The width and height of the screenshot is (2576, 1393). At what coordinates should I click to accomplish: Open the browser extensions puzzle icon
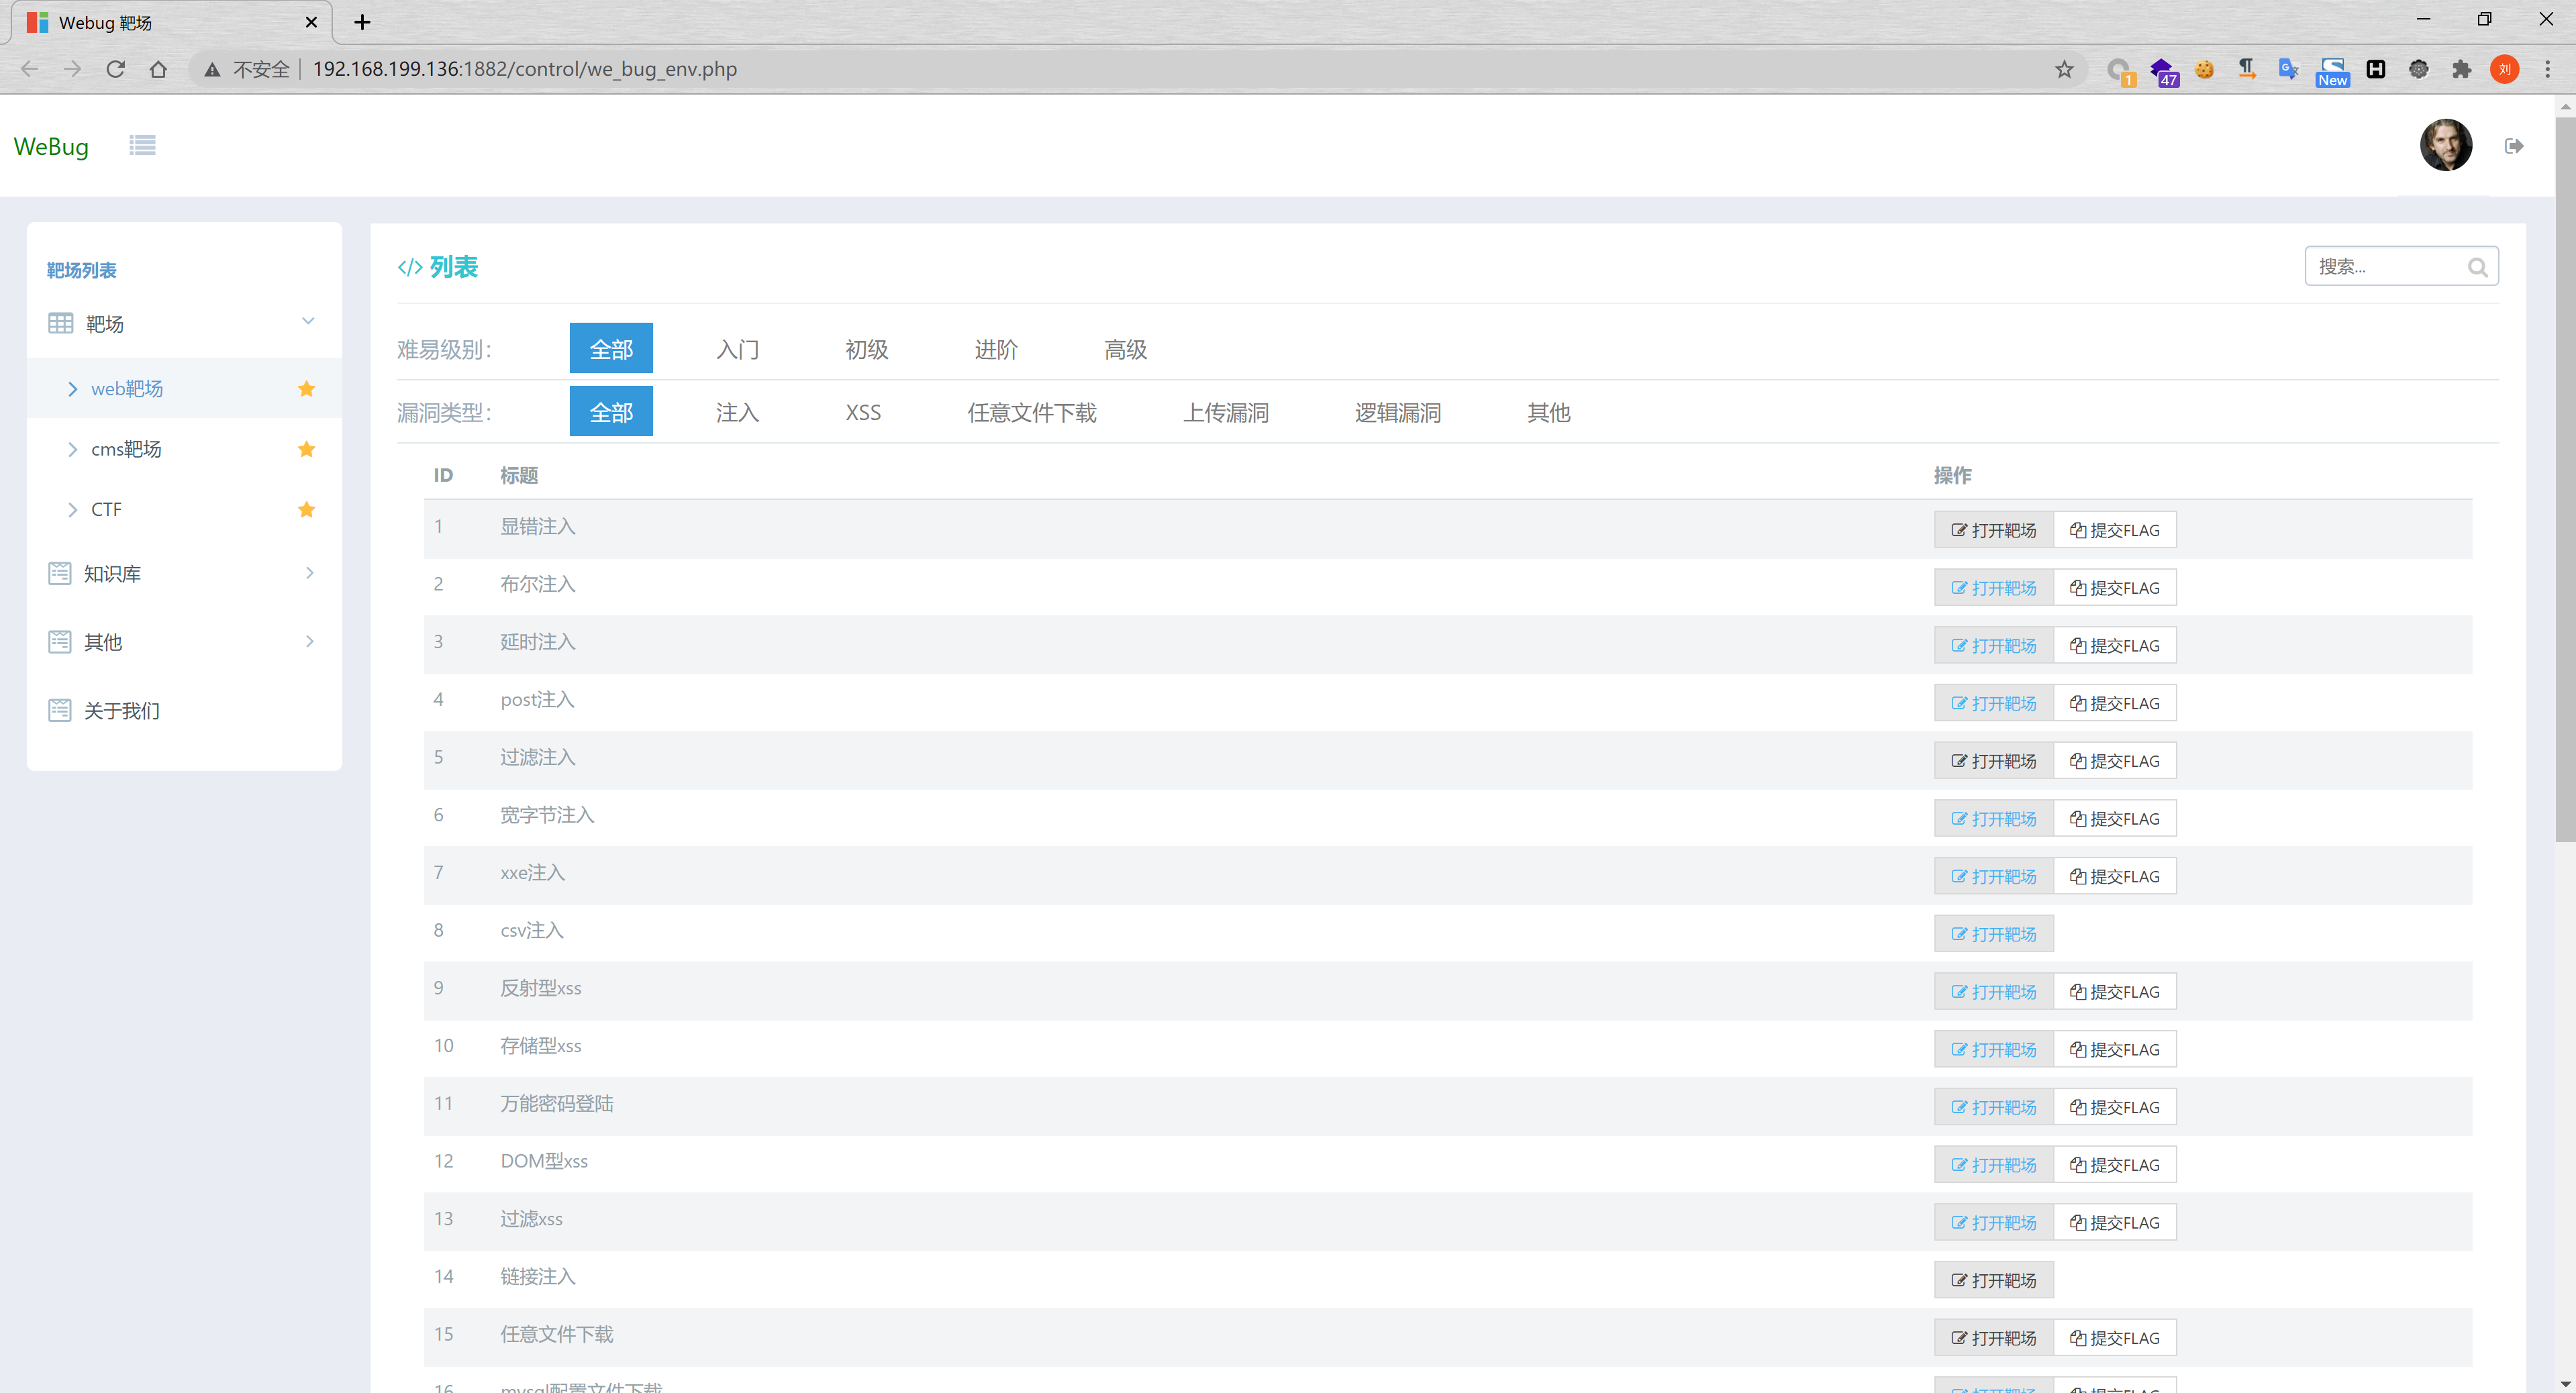click(x=2461, y=69)
